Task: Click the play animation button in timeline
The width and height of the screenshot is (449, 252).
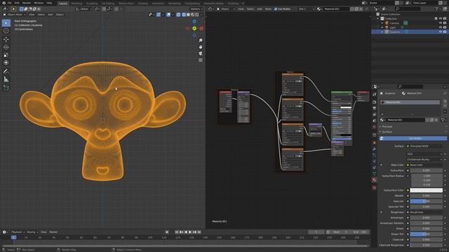Action: [190, 232]
